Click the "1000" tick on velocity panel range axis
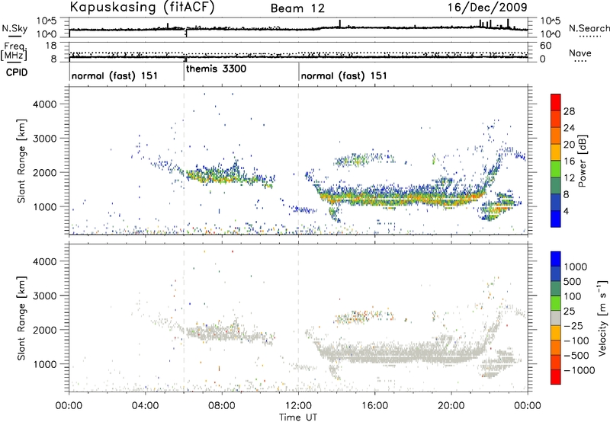The height and width of the screenshot is (422, 610). pos(44,364)
